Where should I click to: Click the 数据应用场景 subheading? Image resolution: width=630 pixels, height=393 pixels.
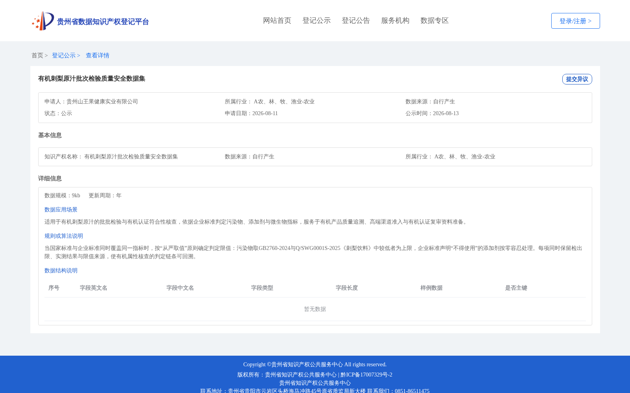click(x=61, y=209)
